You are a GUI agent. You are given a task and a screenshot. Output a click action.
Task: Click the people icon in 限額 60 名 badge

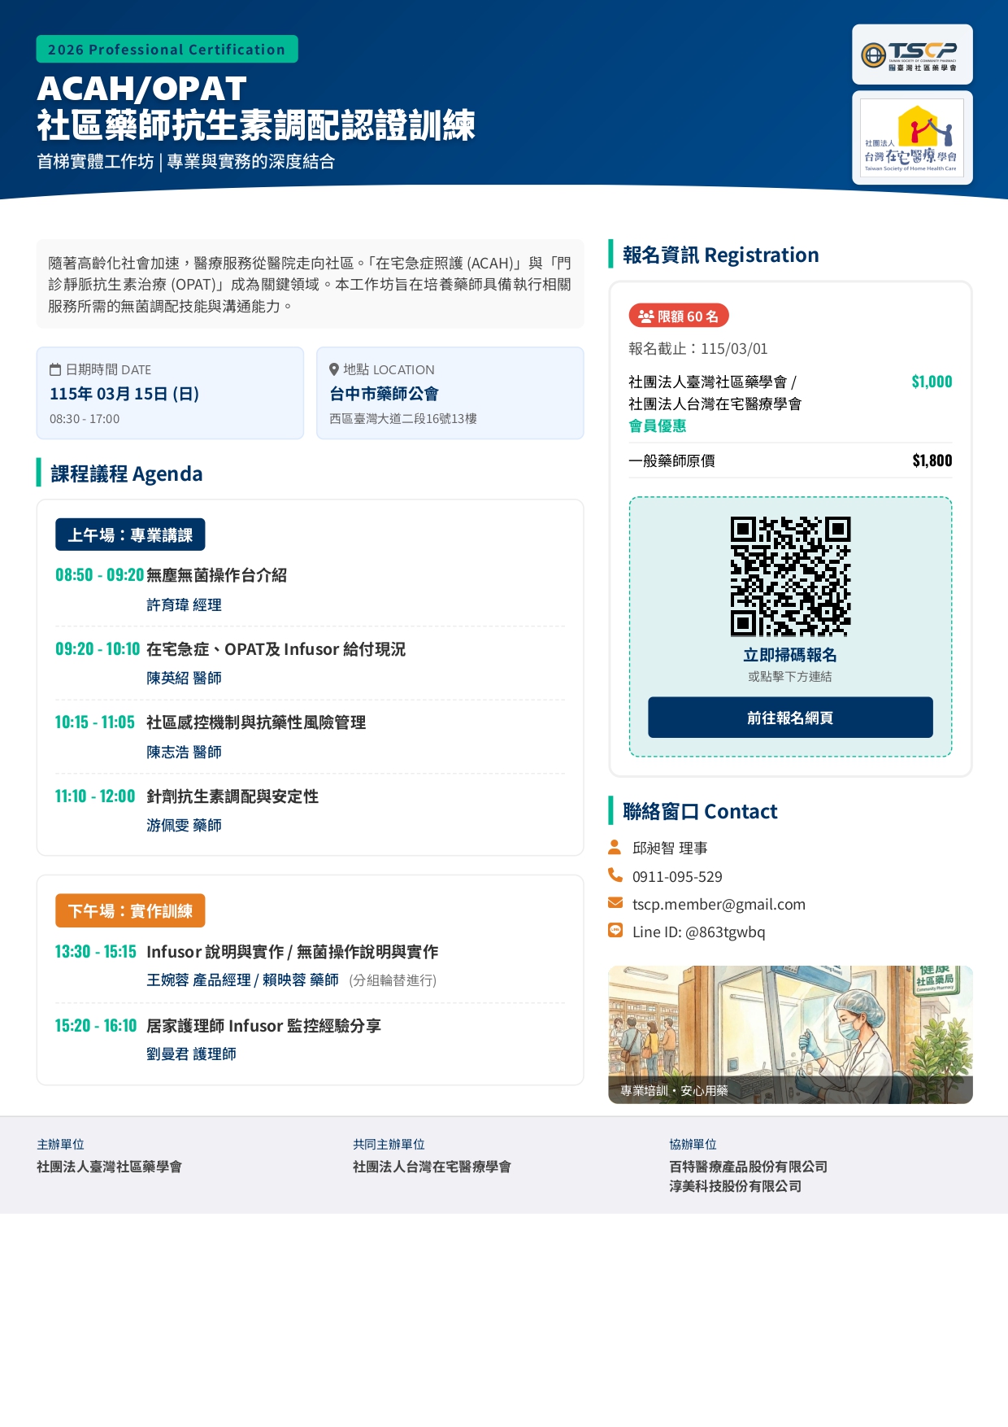click(645, 316)
